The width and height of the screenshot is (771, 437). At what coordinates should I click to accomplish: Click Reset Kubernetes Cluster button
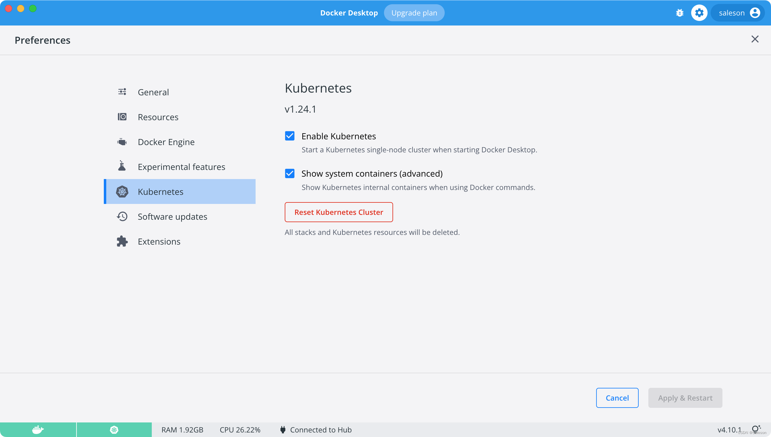pos(339,212)
